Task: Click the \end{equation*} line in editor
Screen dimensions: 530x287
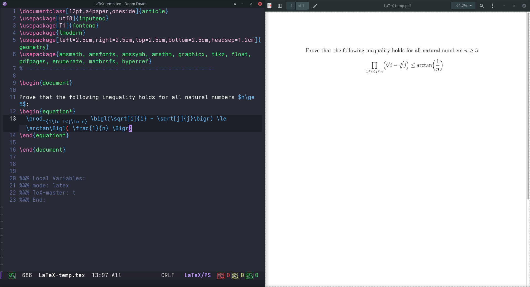Action: pos(44,135)
